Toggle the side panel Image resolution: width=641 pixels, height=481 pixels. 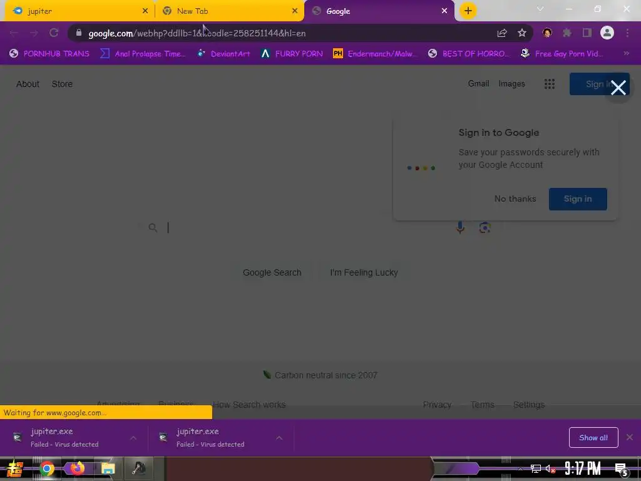coord(587,33)
